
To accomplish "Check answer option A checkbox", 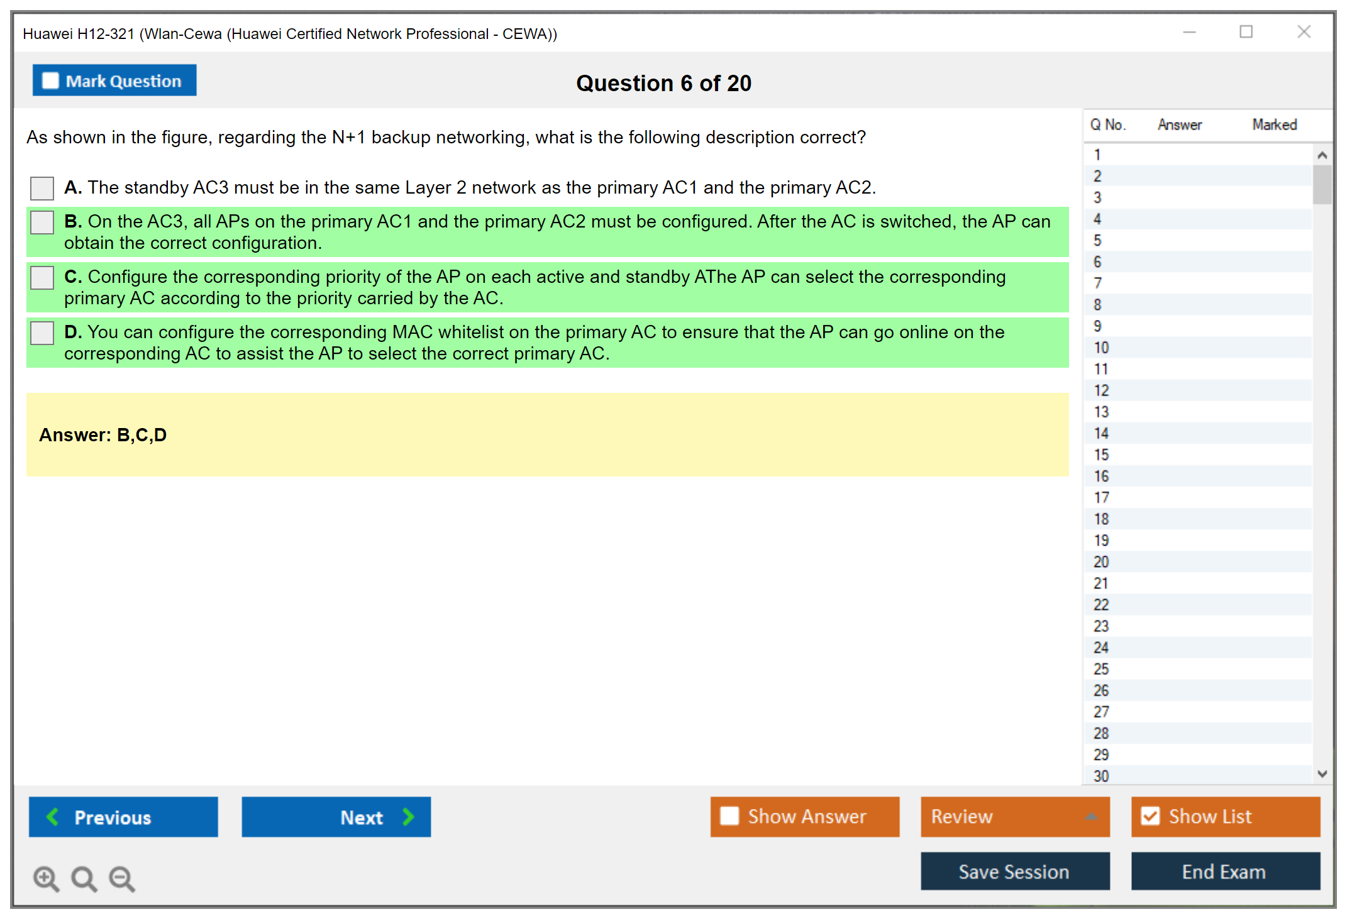I will point(42,188).
